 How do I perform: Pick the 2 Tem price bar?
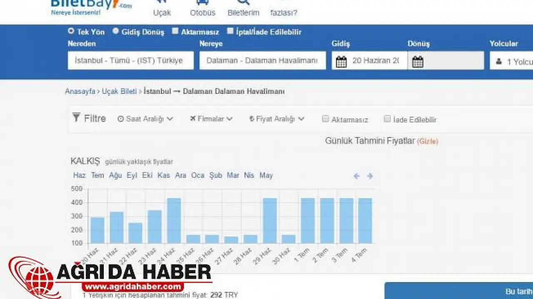[327, 221]
